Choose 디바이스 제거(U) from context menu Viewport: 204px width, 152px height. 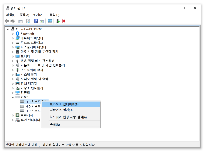point(71,110)
